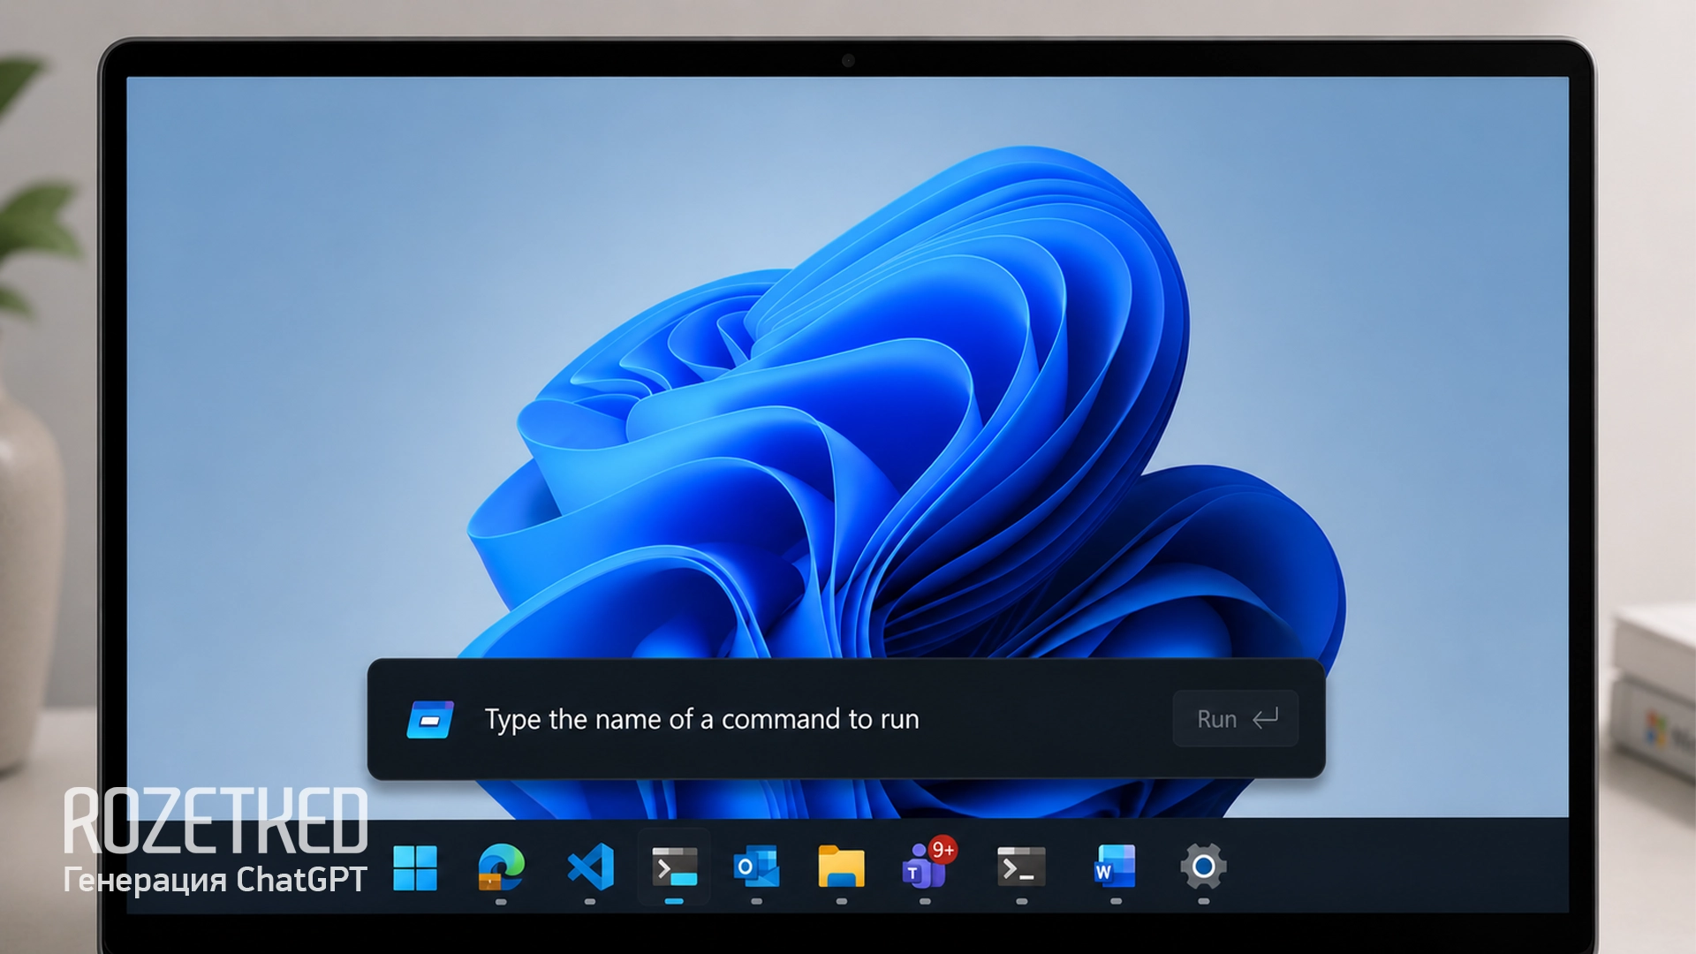Focus the command name input field
This screenshot has height=954, width=1696.
pyautogui.click(x=701, y=719)
